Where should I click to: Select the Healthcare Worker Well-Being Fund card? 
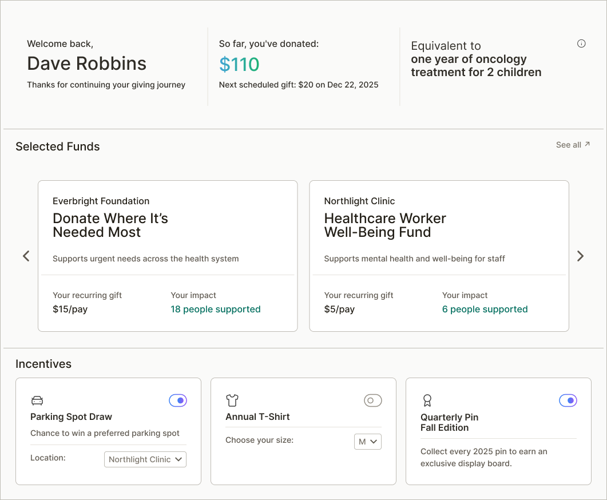coord(439,256)
